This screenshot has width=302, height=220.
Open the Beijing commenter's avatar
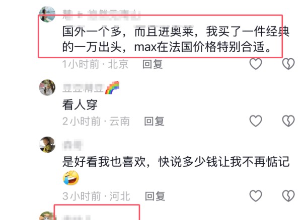coord(47,14)
